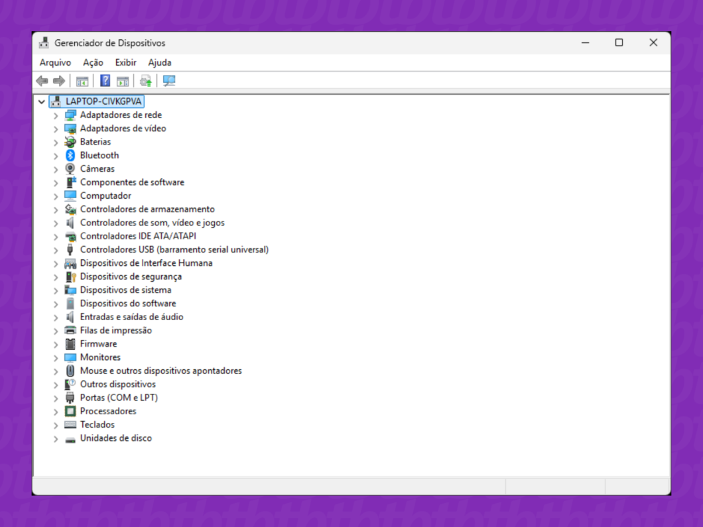Image resolution: width=703 pixels, height=527 pixels.
Task: Open the Arquivo menu
Action: (x=54, y=62)
